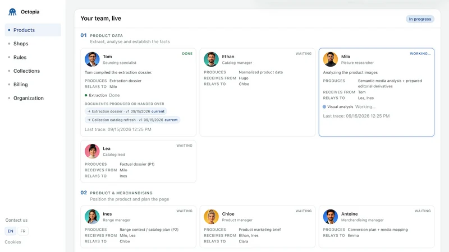
Task: Click the In progress status badge
Action: pyautogui.click(x=420, y=19)
